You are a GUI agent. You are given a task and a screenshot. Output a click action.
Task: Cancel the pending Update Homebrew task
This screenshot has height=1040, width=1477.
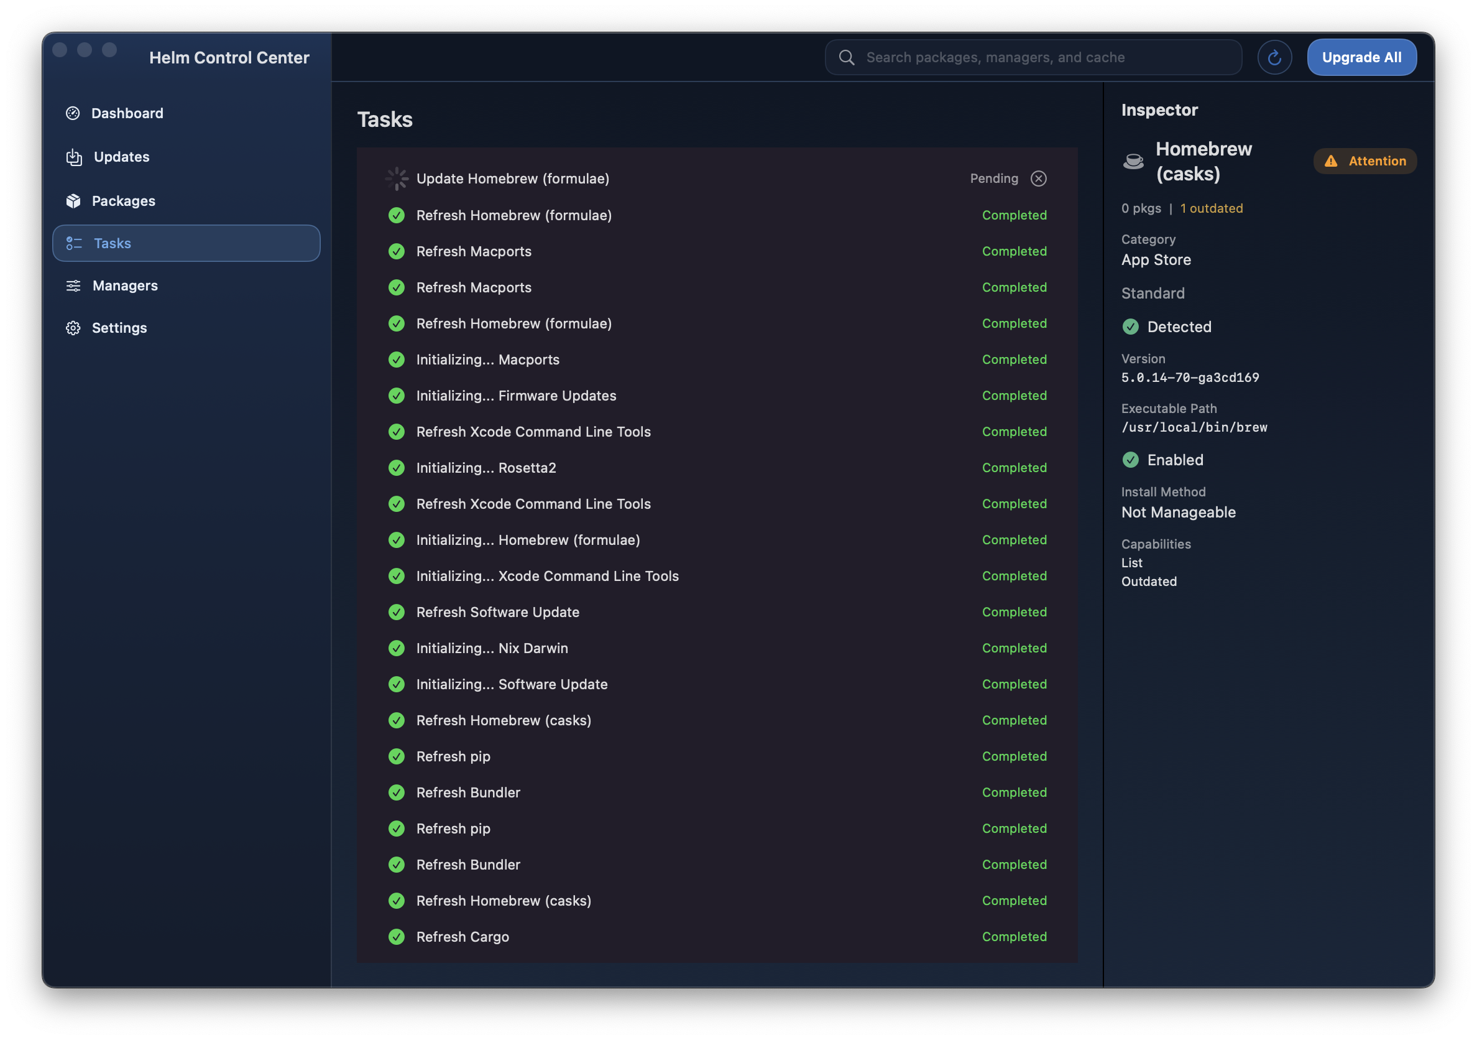pyautogui.click(x=1038, y=179)
